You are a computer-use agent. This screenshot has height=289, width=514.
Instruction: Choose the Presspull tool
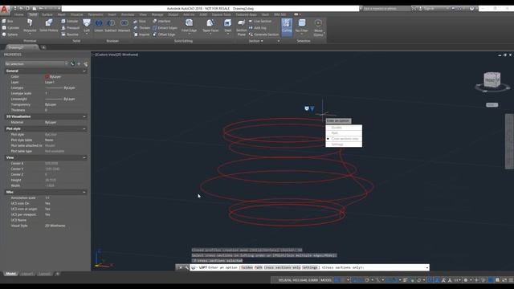[x=71, y=28]
